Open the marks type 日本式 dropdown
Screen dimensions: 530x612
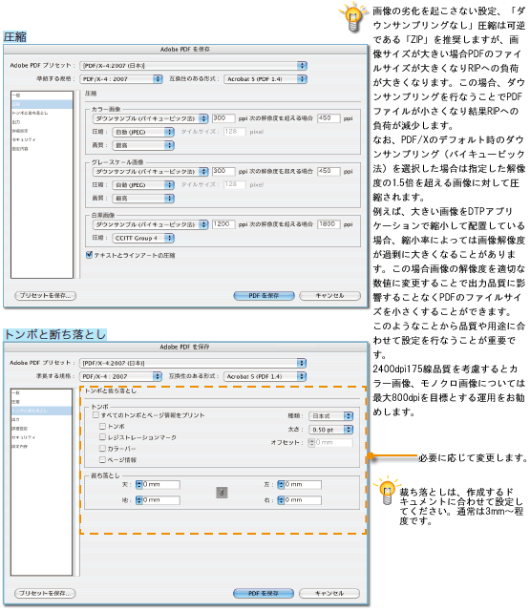[x=331, y=416]
